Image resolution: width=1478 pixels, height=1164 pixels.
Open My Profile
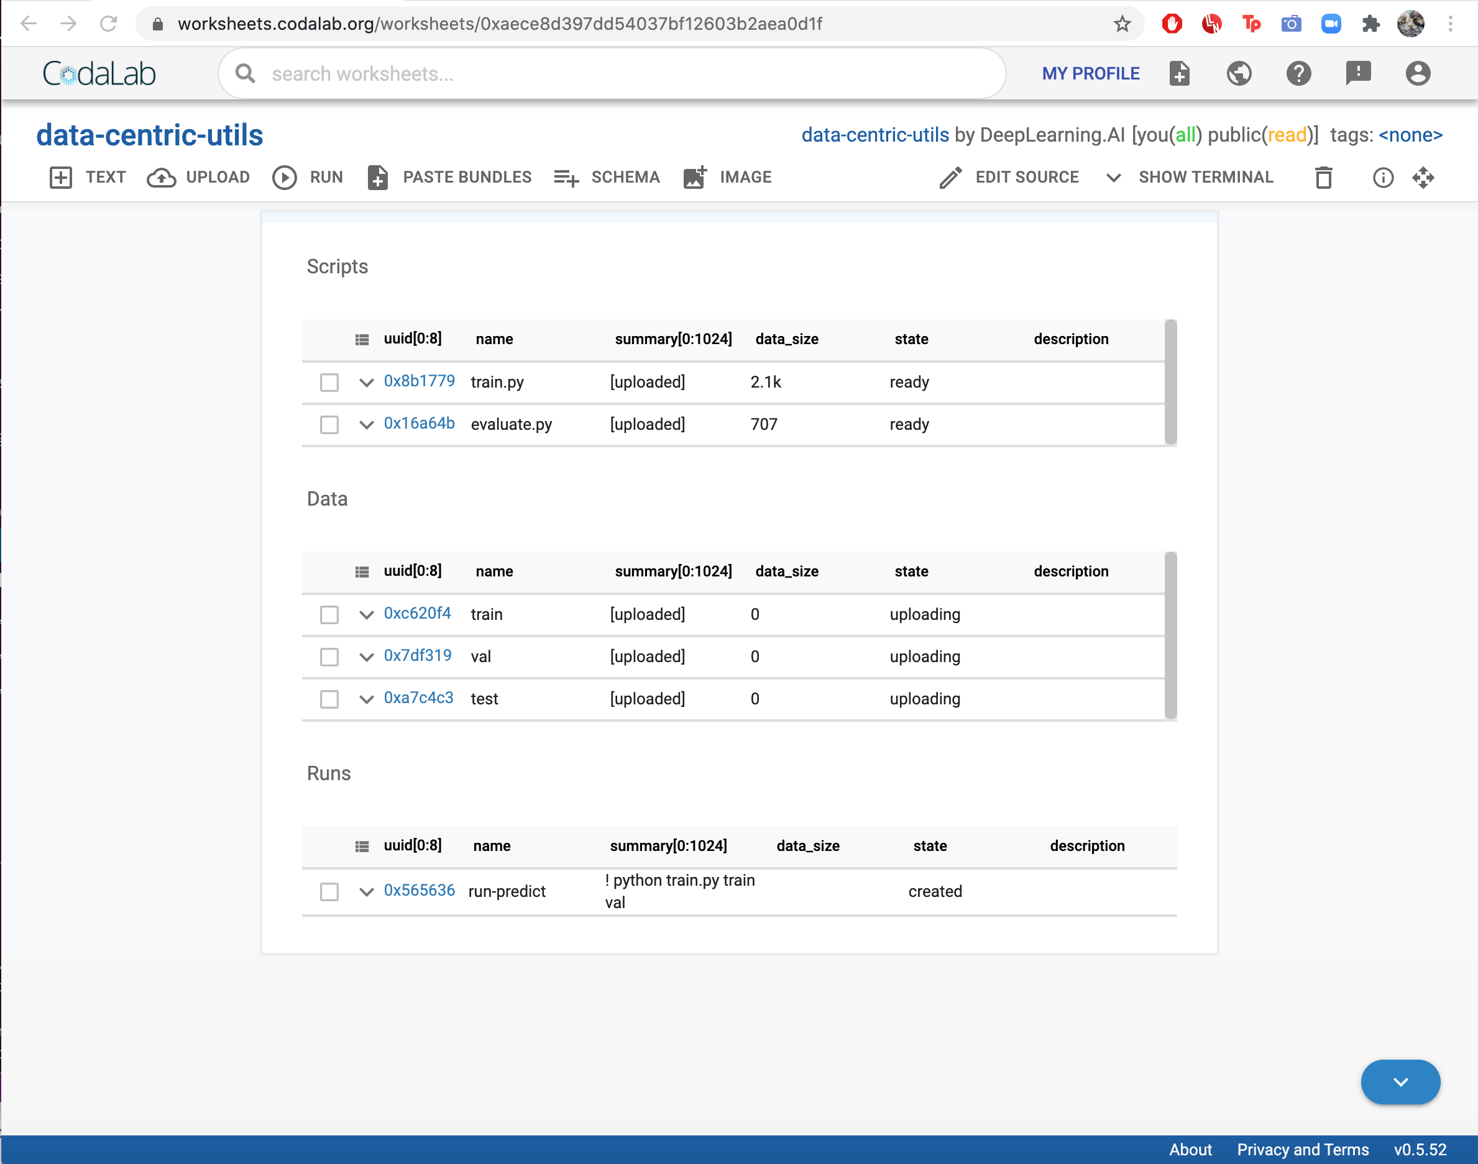1091,73
